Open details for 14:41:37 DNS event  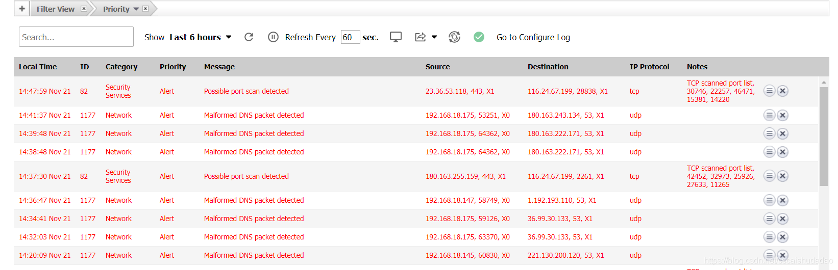point(769,115)
